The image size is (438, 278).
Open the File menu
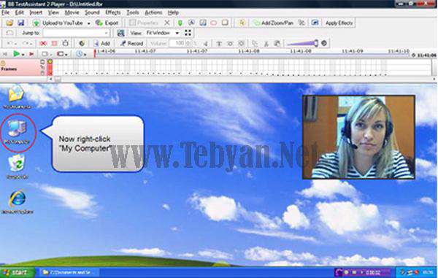(x=5, y=12)
